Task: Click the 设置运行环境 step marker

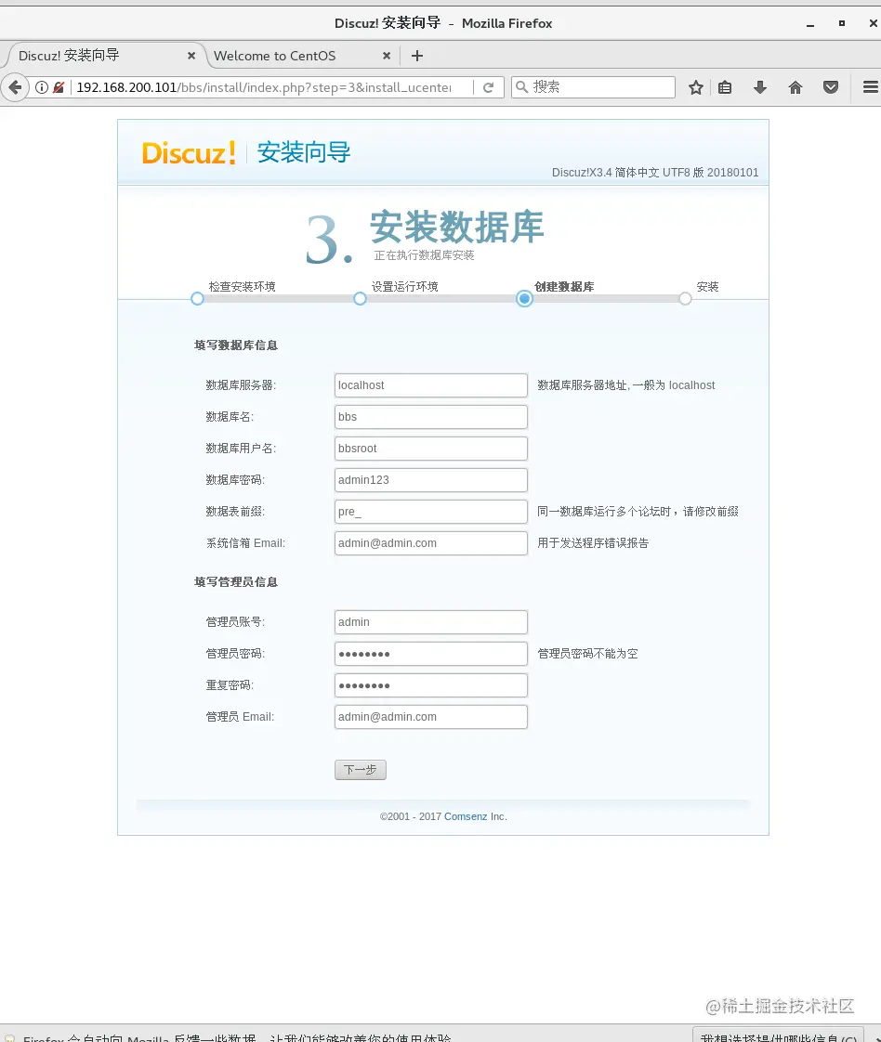Action: [x=360, y=298]
